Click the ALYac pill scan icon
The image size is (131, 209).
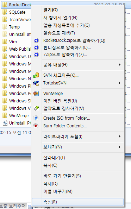tap(36, 108)
